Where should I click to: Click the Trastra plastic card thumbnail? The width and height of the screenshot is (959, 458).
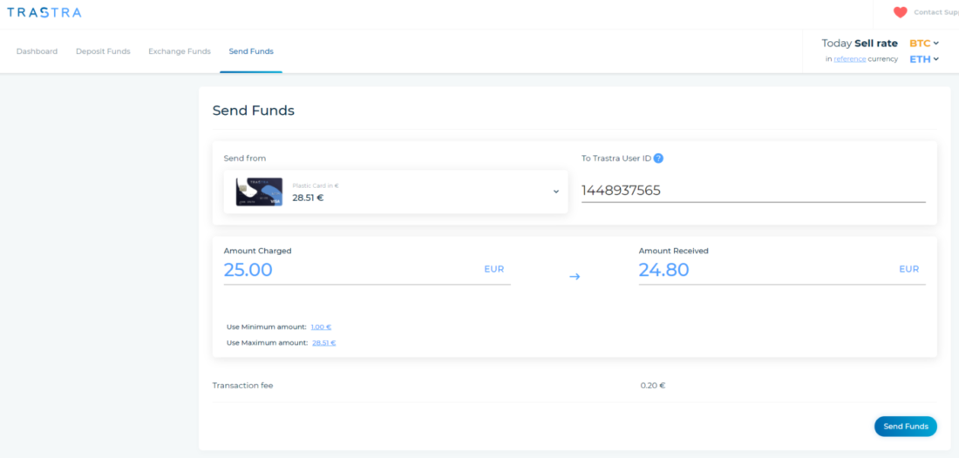259,192
